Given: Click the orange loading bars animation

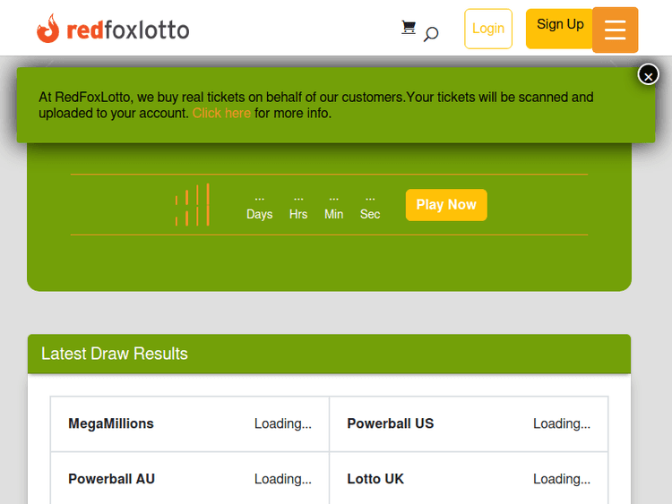Looking at the screenshot, I should point(192,205).
